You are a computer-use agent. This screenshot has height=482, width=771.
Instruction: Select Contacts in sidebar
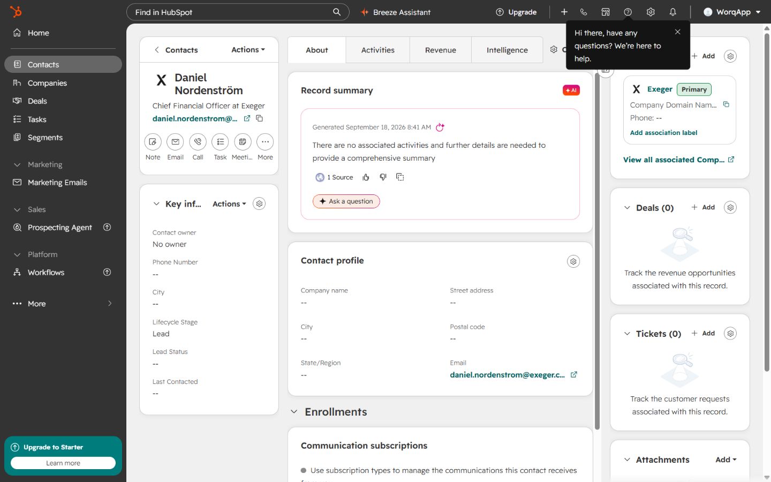[63, 64]
